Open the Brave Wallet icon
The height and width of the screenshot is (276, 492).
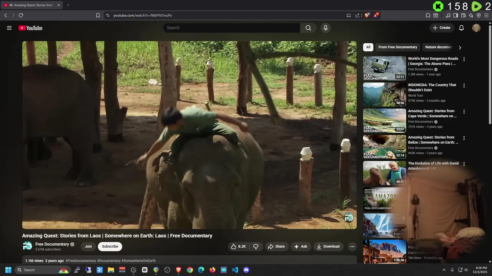[463, 15]
